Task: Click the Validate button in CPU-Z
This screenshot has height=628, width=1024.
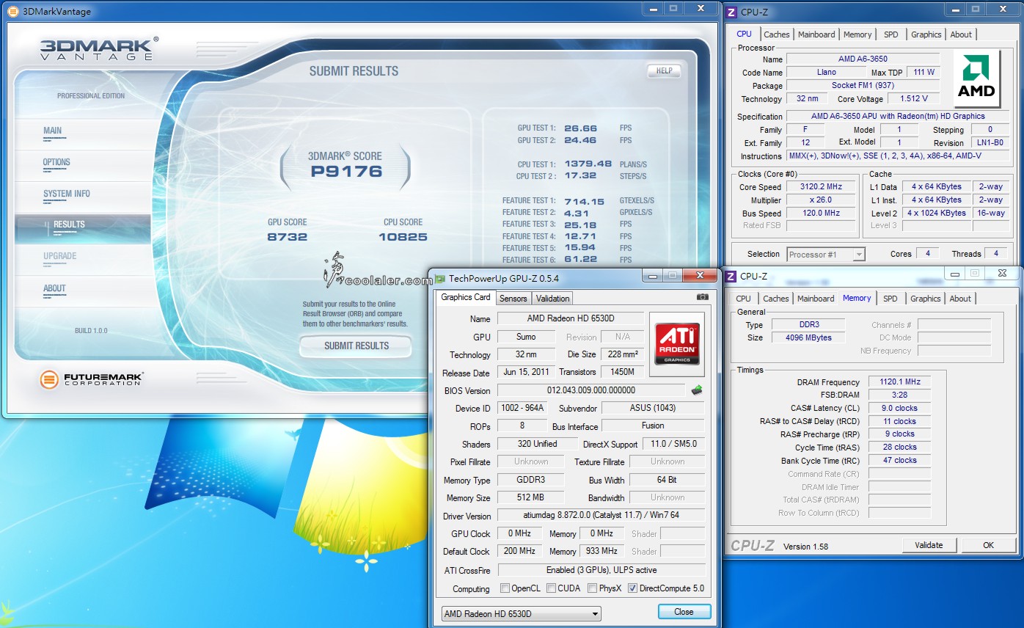Action: pyautogui.click(x=929, y=545)
